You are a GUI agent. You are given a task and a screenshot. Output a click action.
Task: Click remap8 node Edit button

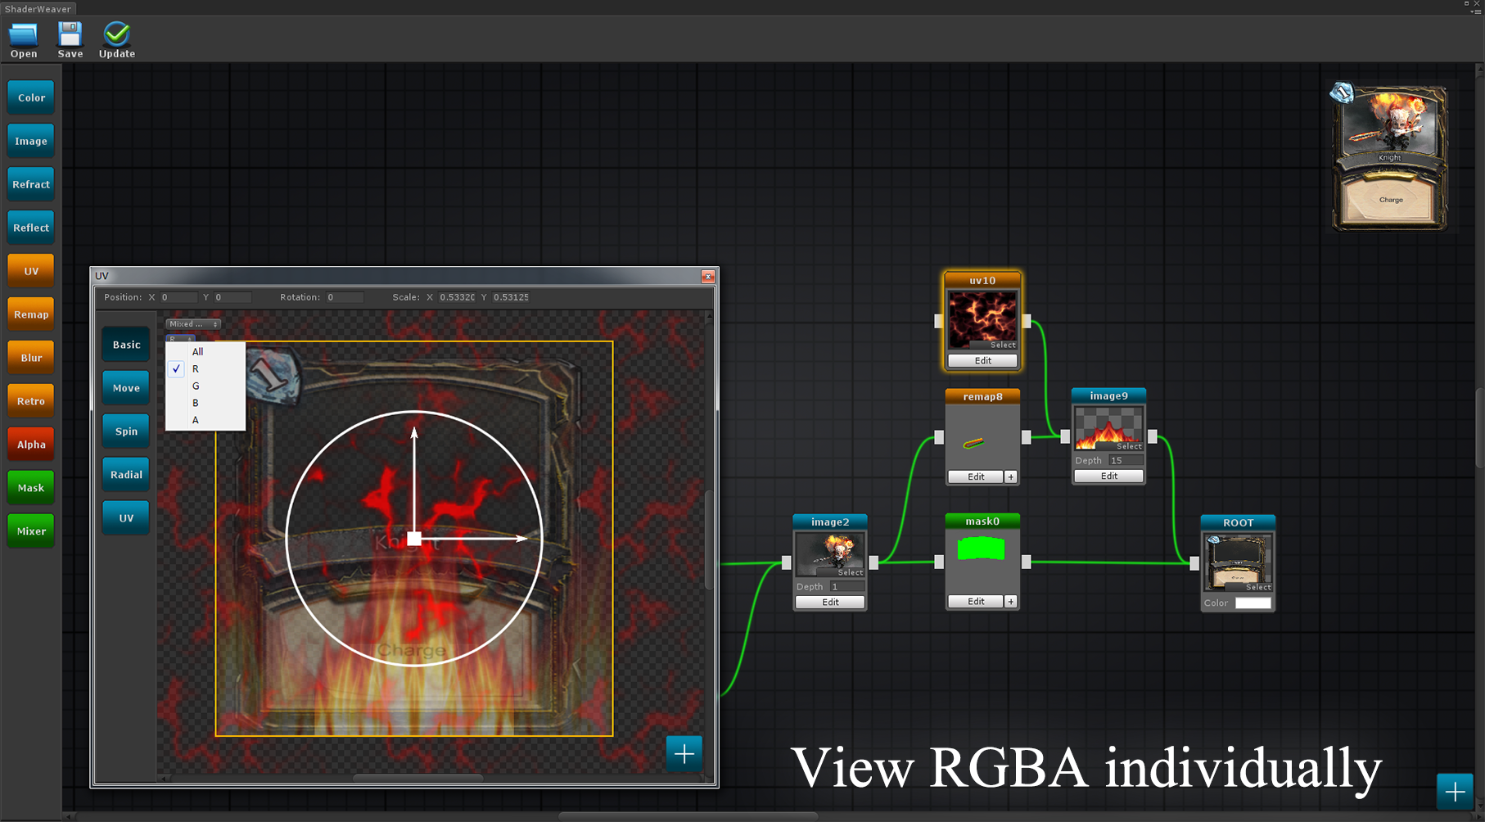(x=976, y=476)
